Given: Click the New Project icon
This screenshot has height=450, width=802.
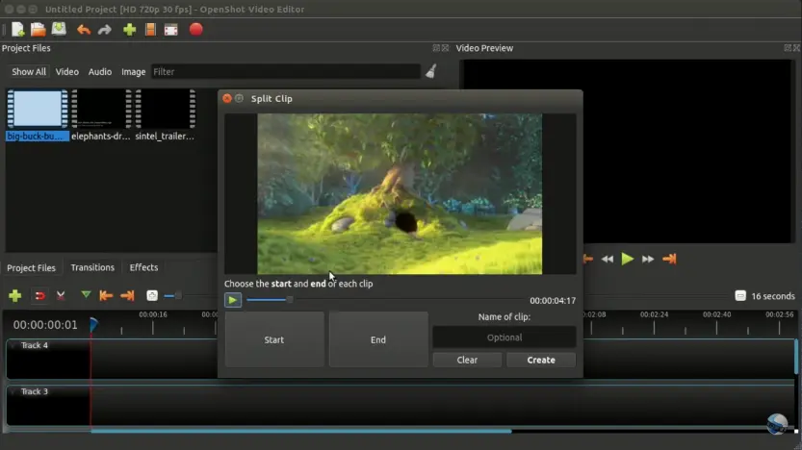Looking at the screenshot, I should point(18,30).
